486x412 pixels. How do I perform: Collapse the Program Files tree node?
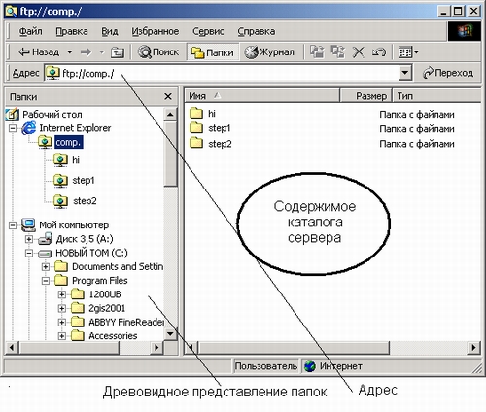pos(46,281)
